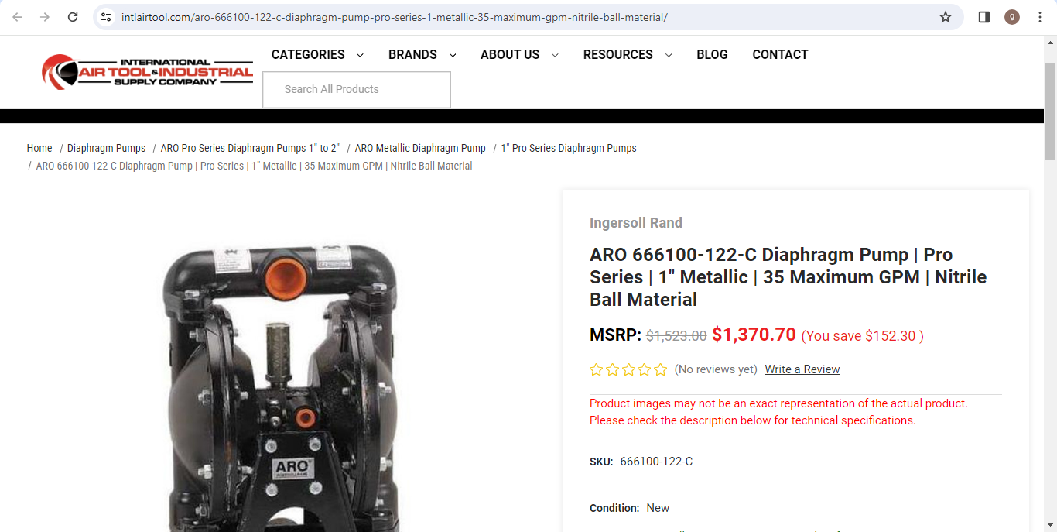
Task: Click the sale price $1,370.70
Action: click(x=754, y=335)
